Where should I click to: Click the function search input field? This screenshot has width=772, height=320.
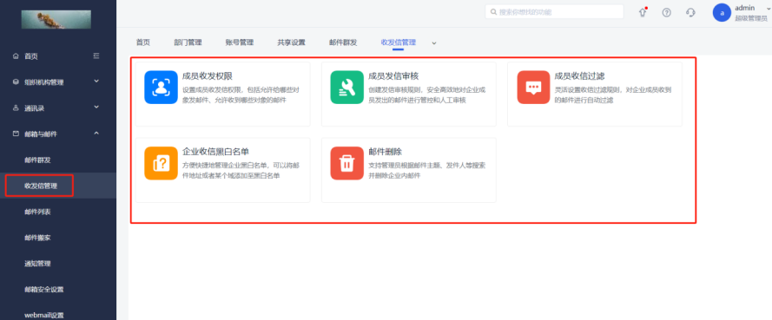pyautogui.click(x=554, y=12)
